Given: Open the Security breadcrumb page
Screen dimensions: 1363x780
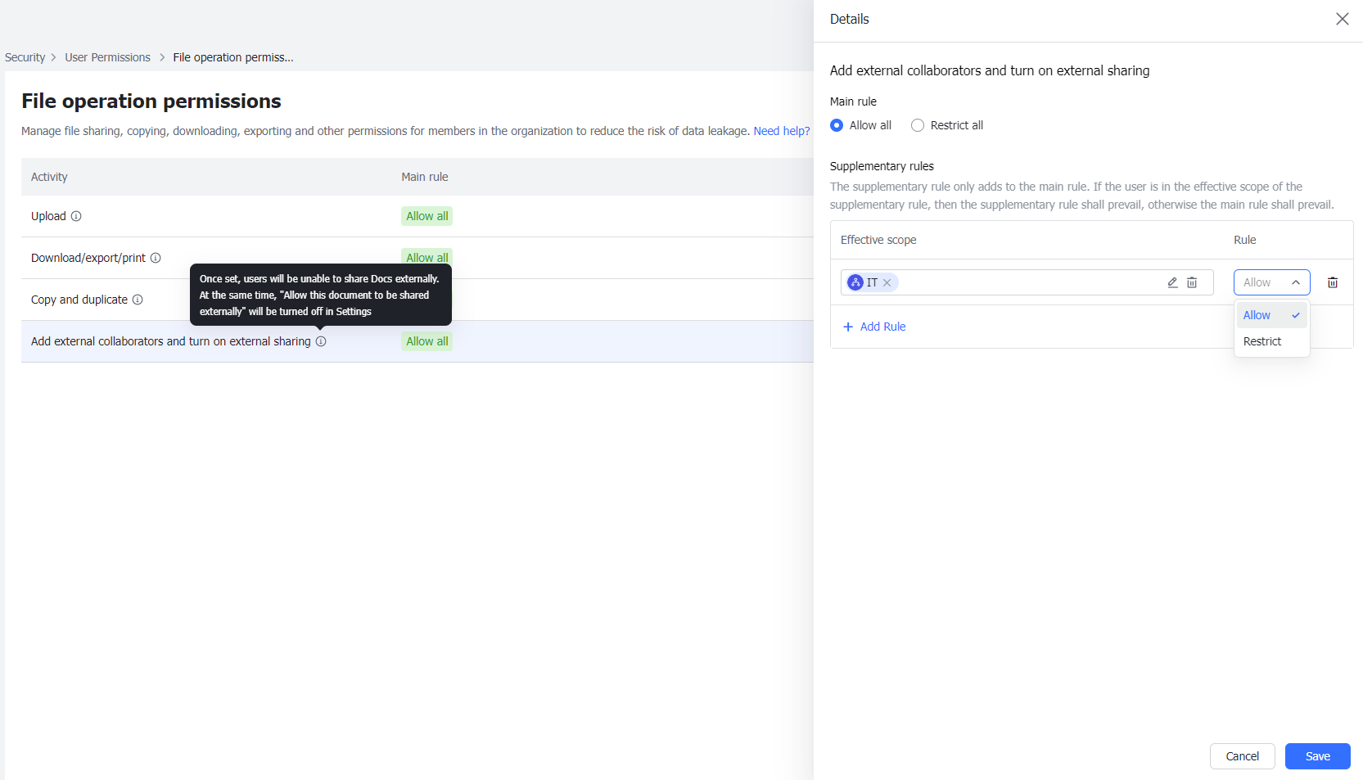Looking at the screenshot, I should coord(25,57).
